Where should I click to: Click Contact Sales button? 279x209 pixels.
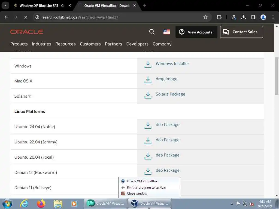(x=241, y=32)
